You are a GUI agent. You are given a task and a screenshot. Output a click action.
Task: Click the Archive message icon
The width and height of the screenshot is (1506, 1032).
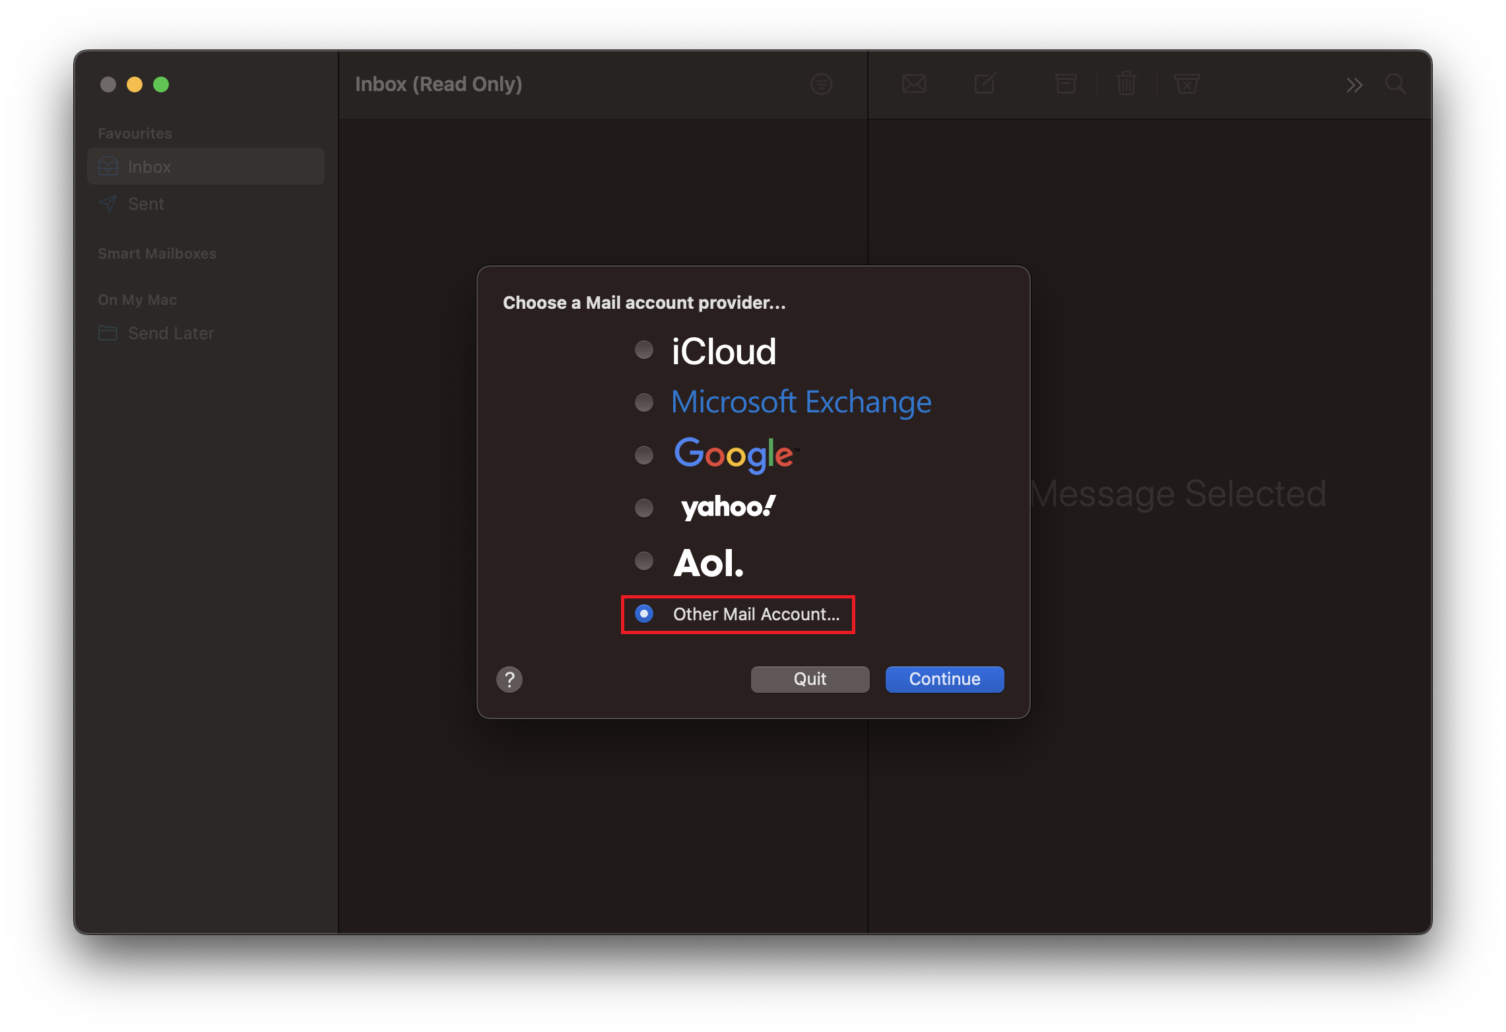(1065, 84)
